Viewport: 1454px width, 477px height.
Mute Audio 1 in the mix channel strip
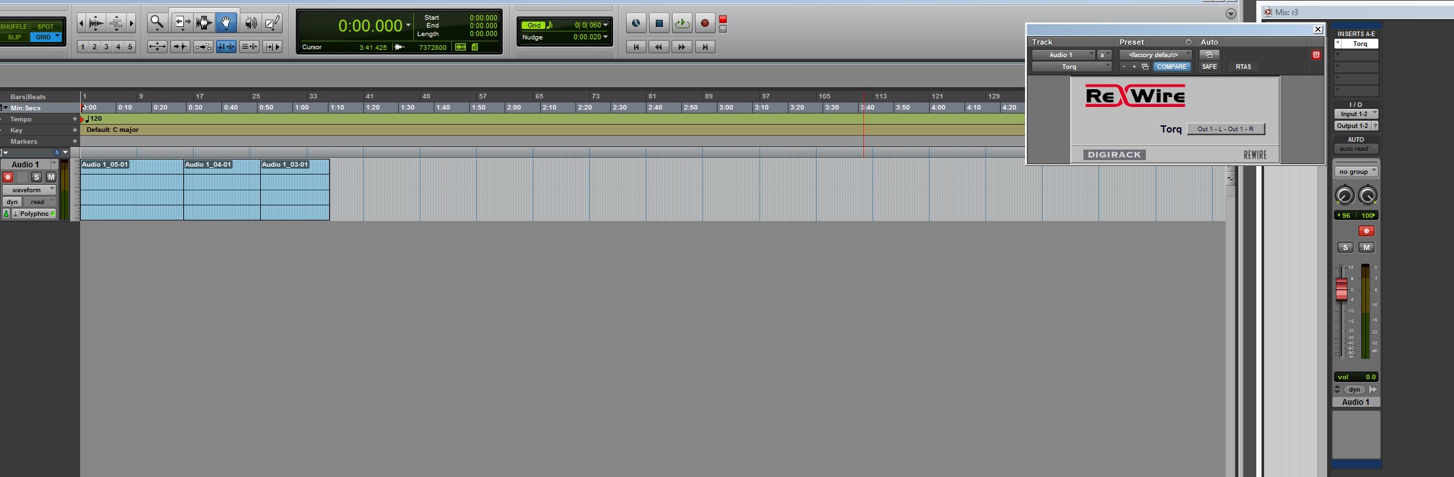1366,247
